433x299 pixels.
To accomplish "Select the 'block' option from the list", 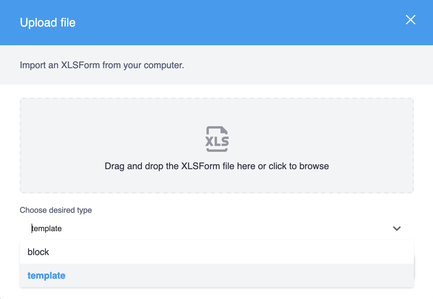I will coord(38,252).
